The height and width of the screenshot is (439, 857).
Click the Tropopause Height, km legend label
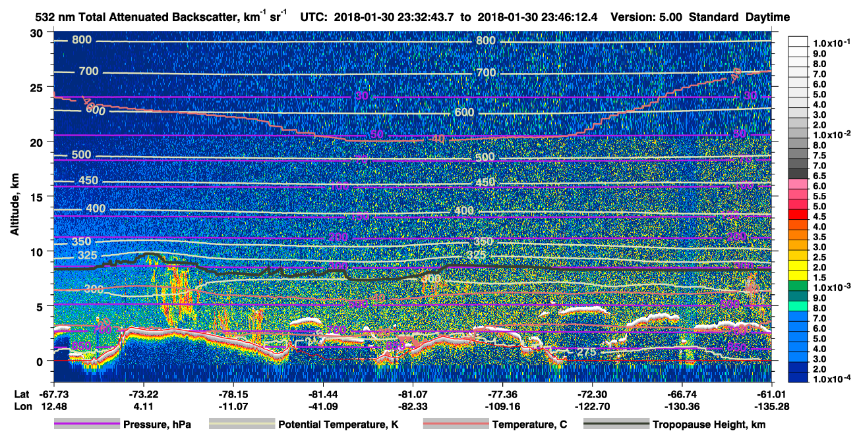pyautogui.click(x=709, y=425)
